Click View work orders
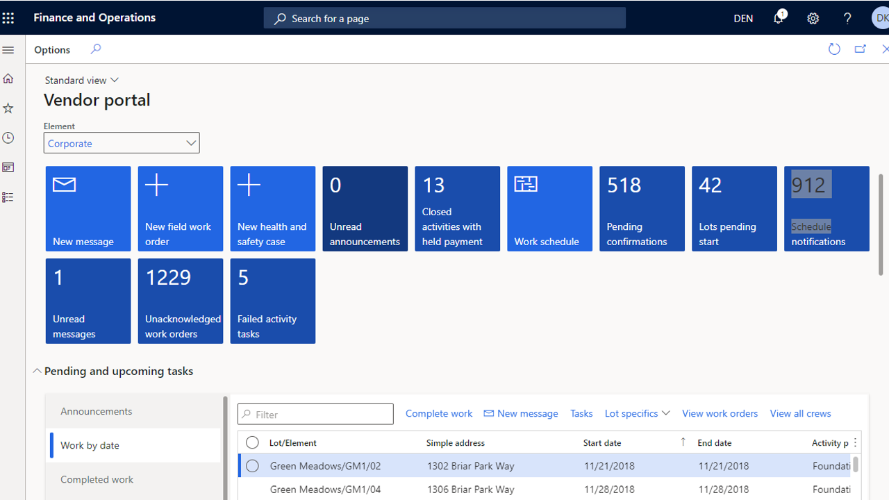Image resolution: width=889 pixels, height=500 pixels. click(x=720, y=413)
